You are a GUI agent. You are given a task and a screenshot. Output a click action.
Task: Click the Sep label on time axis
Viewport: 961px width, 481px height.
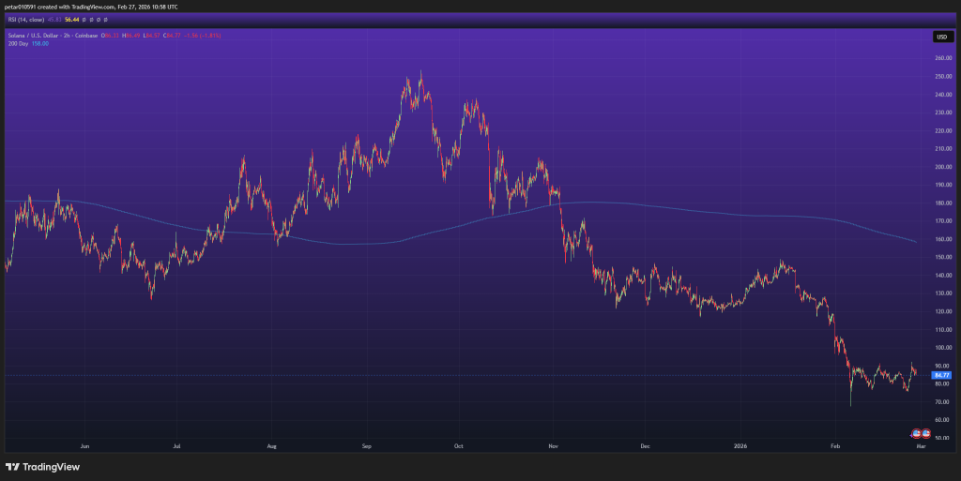365,447
